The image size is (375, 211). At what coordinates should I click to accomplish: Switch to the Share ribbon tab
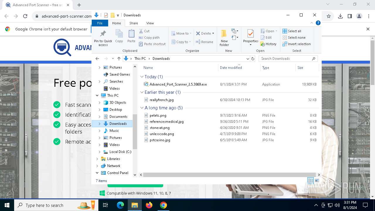tap(134, 23)
